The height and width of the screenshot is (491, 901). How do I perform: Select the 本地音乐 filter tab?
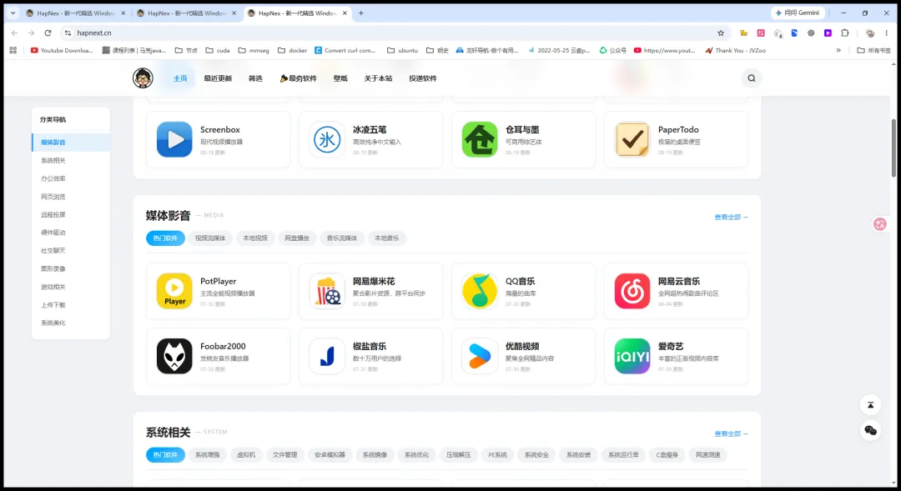[387, 238]
